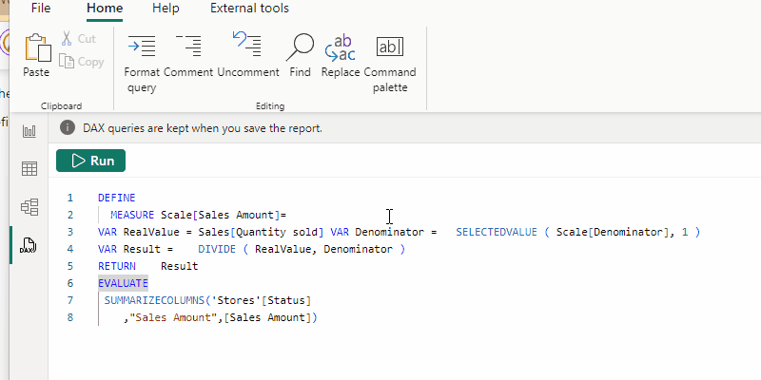
Task: Switch to Report view in sidebar
Action: 29,130
